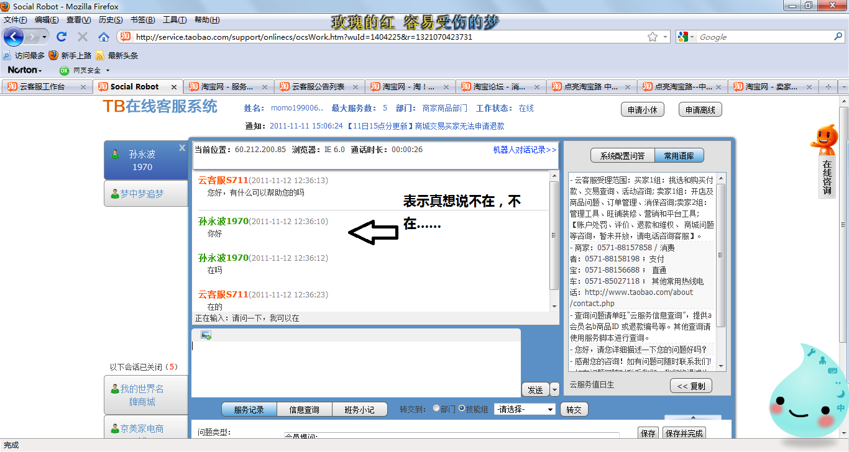849x452 pixels.
Task: Open the 机器人对话记录>> link
Action: (525, 150)
